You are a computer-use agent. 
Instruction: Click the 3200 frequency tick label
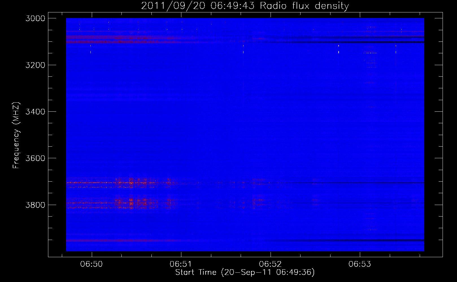point(35,65)
